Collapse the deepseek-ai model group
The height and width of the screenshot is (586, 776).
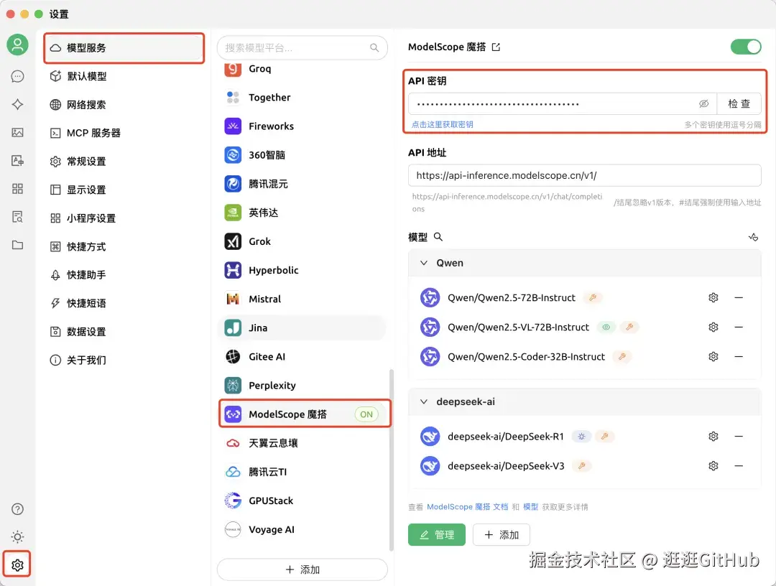coord(424,401)
